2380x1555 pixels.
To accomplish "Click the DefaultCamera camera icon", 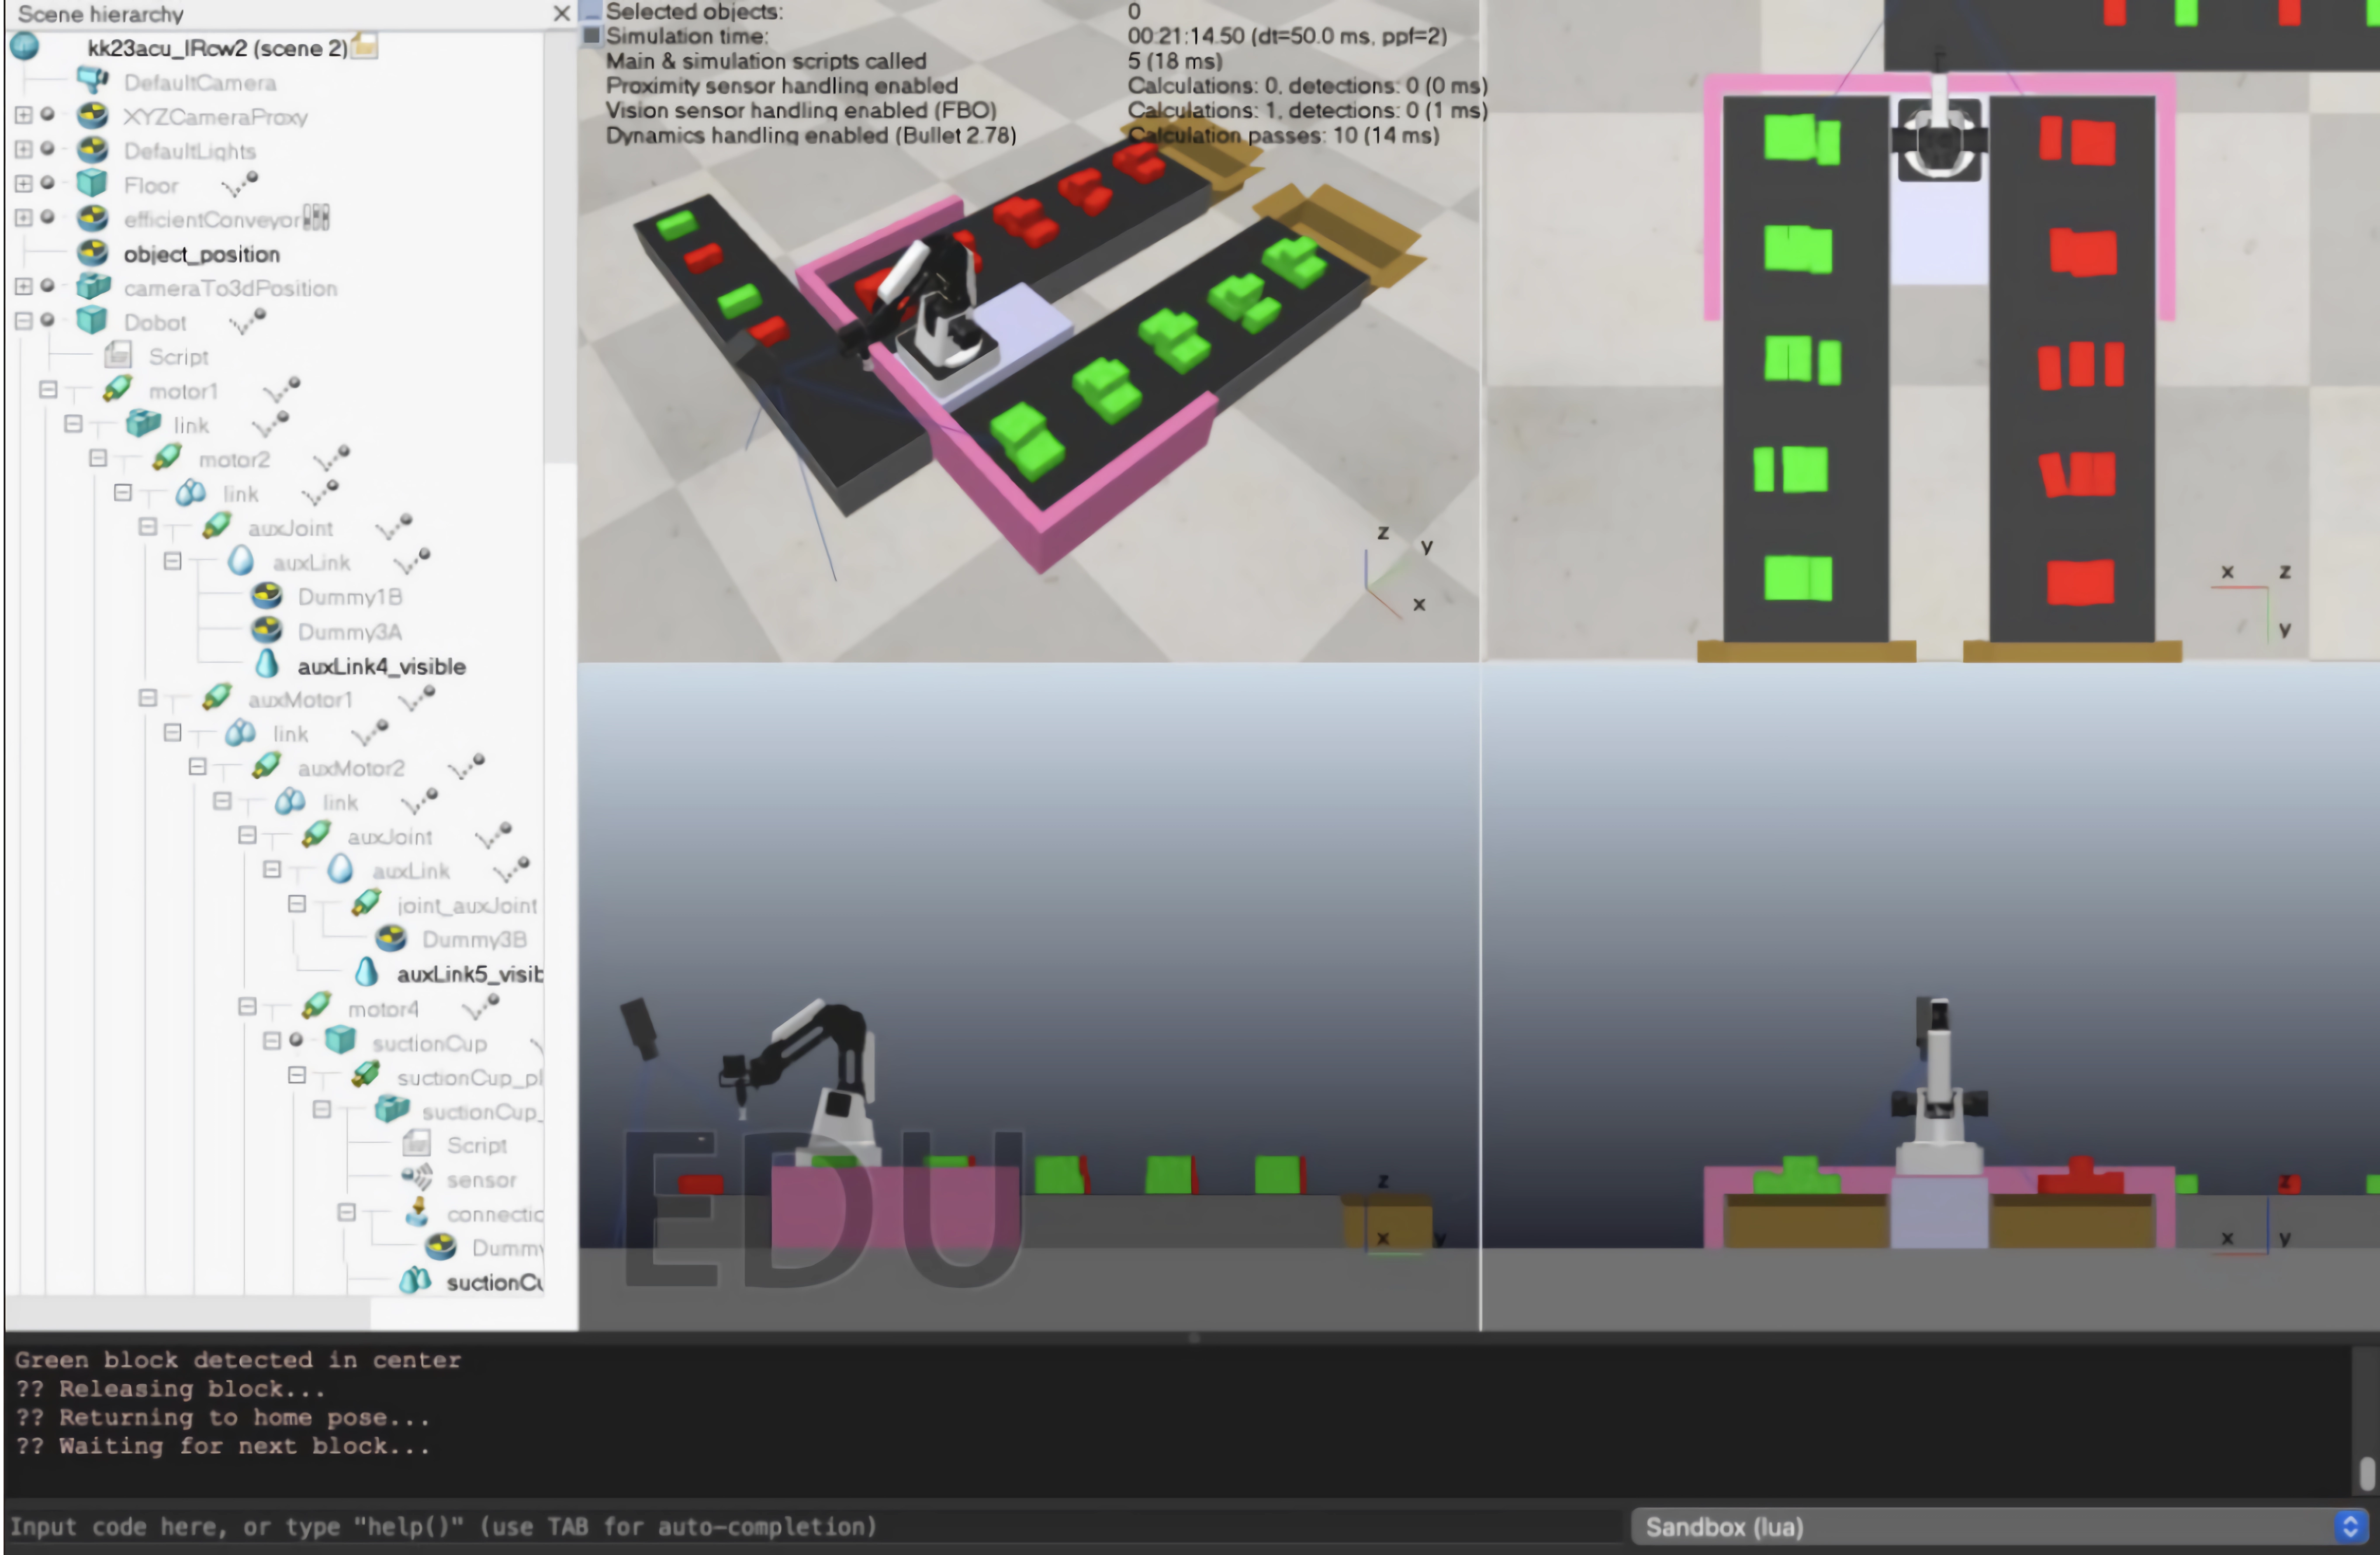I will coord(93,81).
